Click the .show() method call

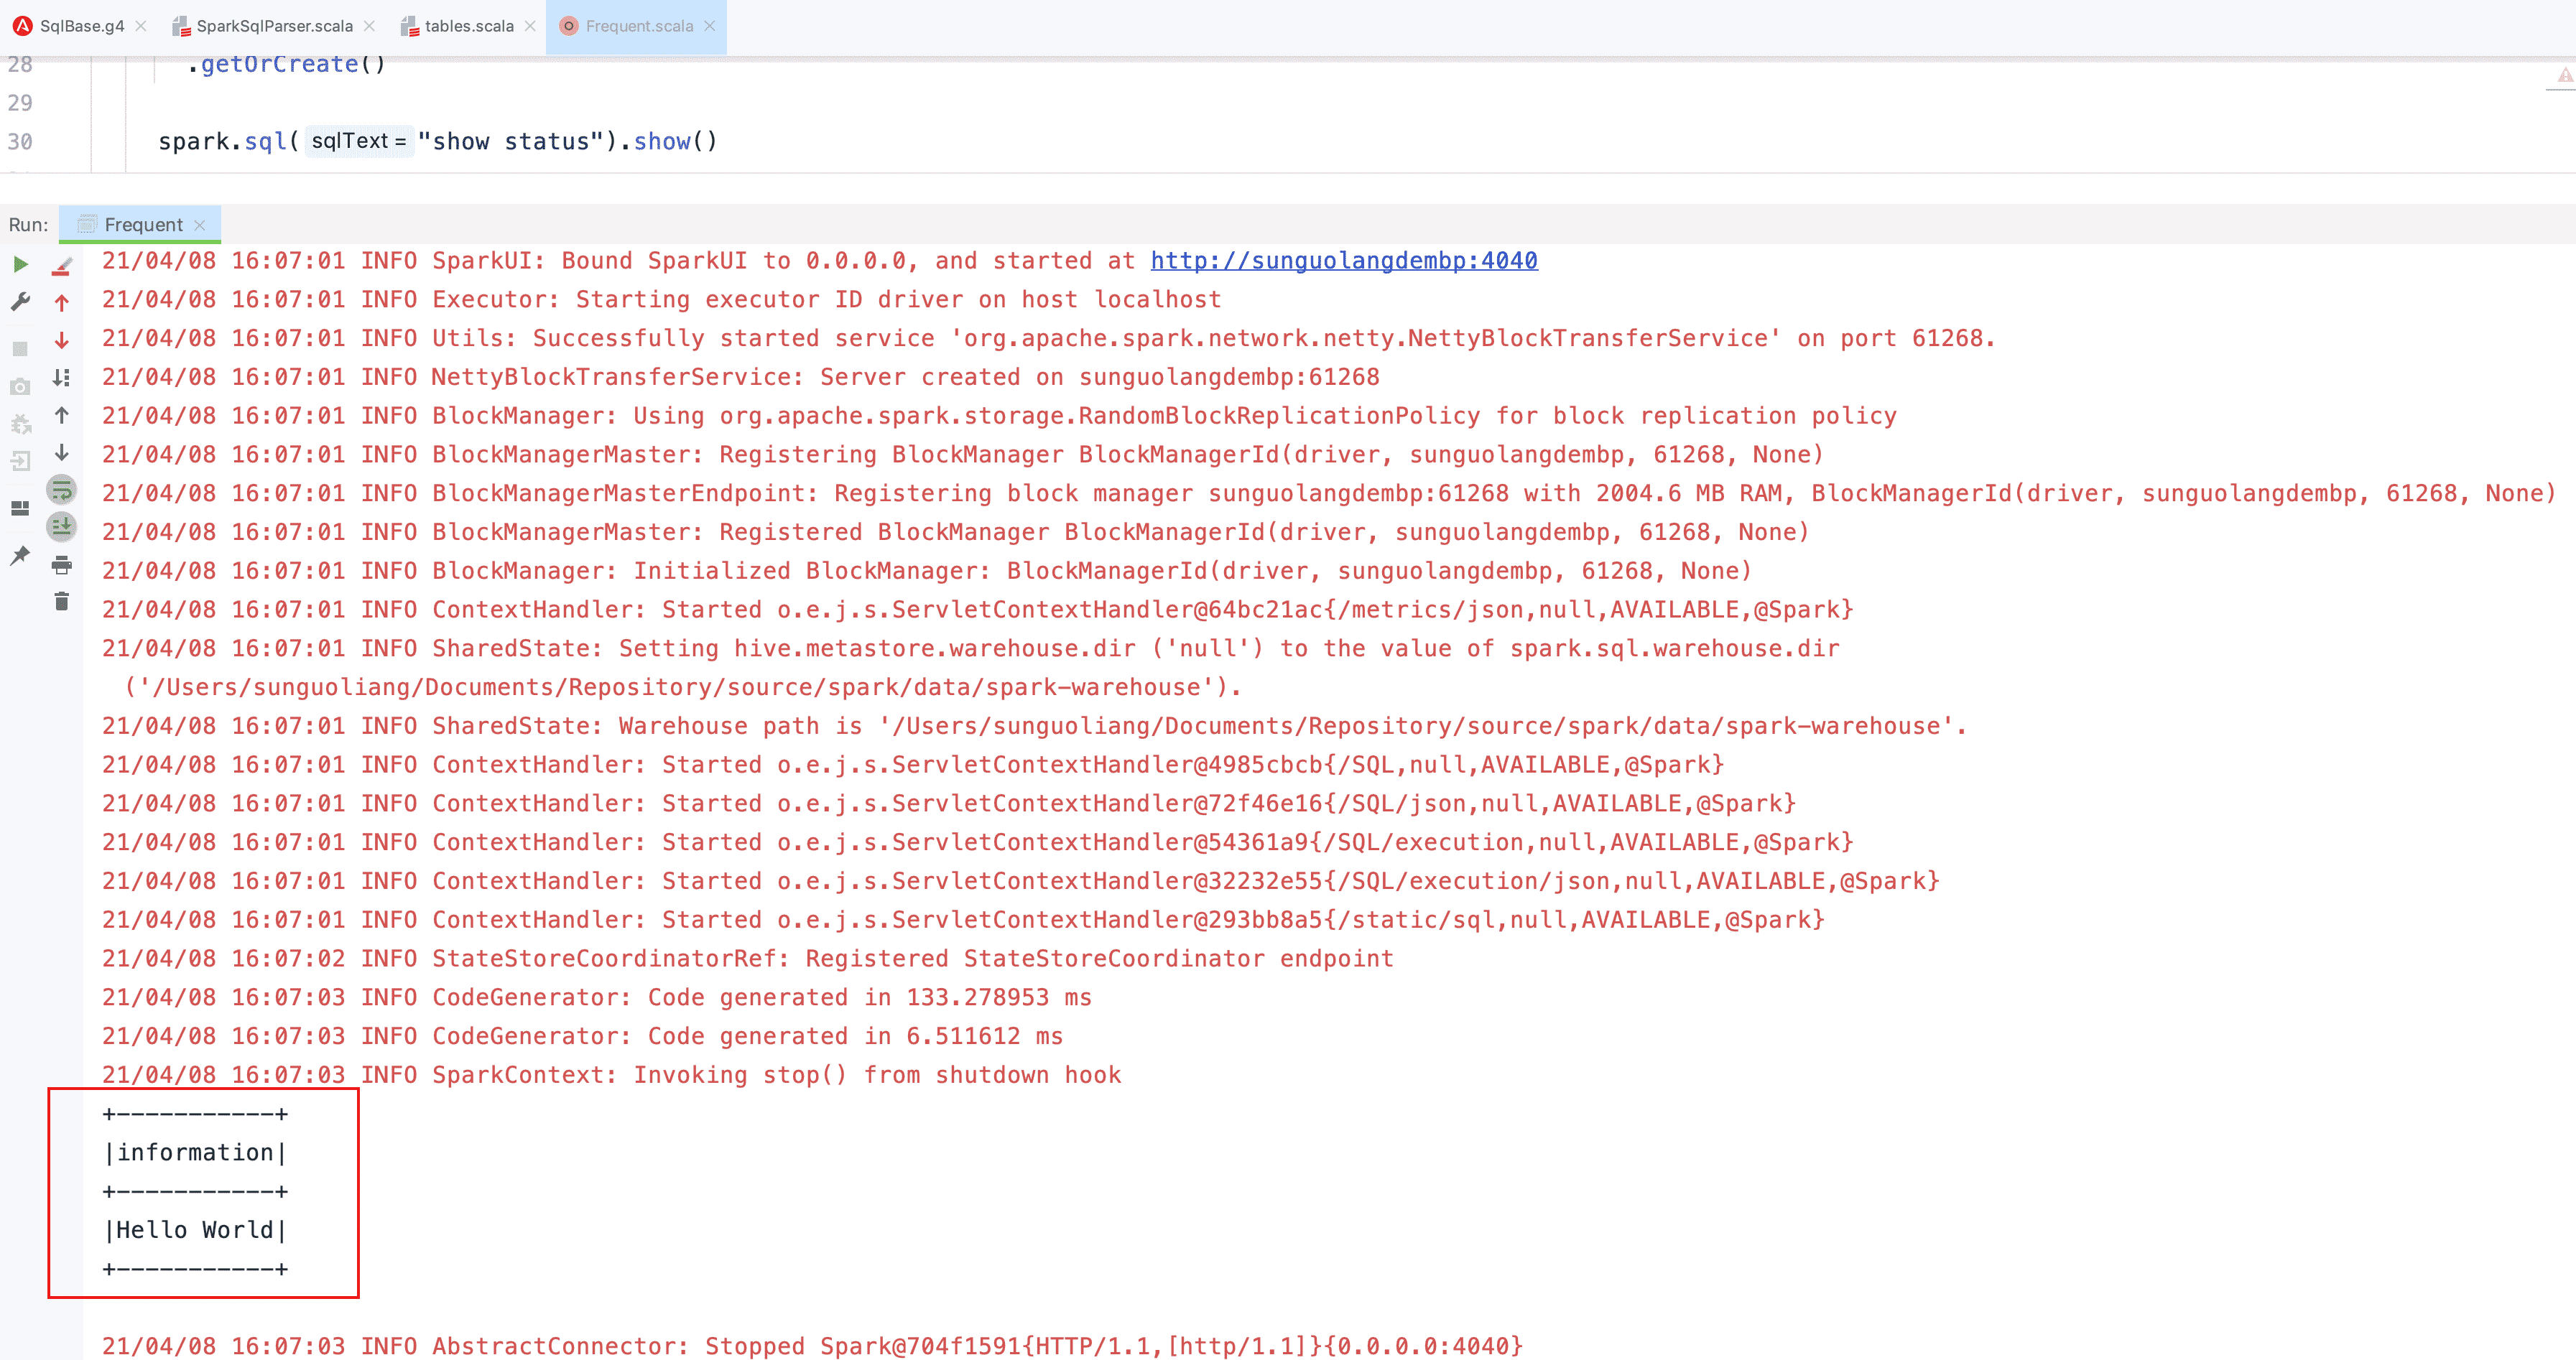668,142
